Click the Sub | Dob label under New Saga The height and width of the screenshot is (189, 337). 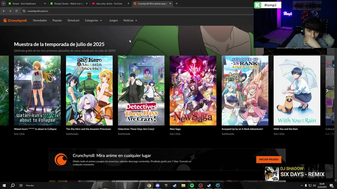coord(175,134)
